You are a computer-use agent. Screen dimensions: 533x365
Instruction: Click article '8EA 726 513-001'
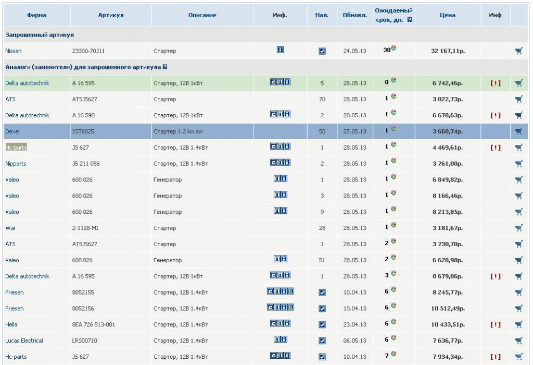[94, 324]
